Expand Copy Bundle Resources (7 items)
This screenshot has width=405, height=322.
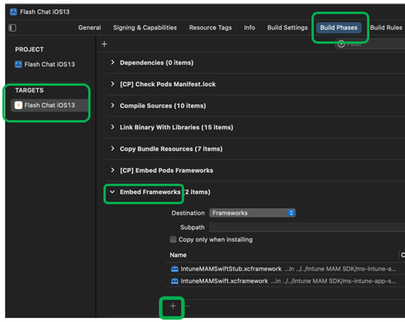[112, 148]
